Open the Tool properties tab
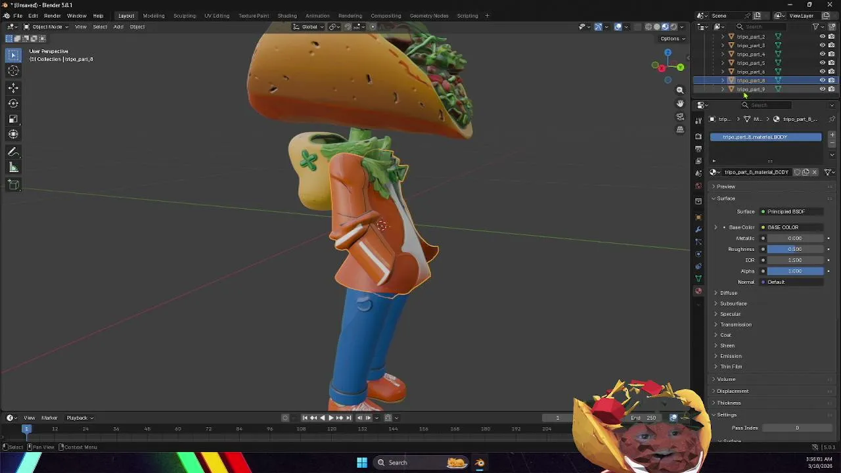This screenshot has width=841, height=473. click(x=698, y=120)
